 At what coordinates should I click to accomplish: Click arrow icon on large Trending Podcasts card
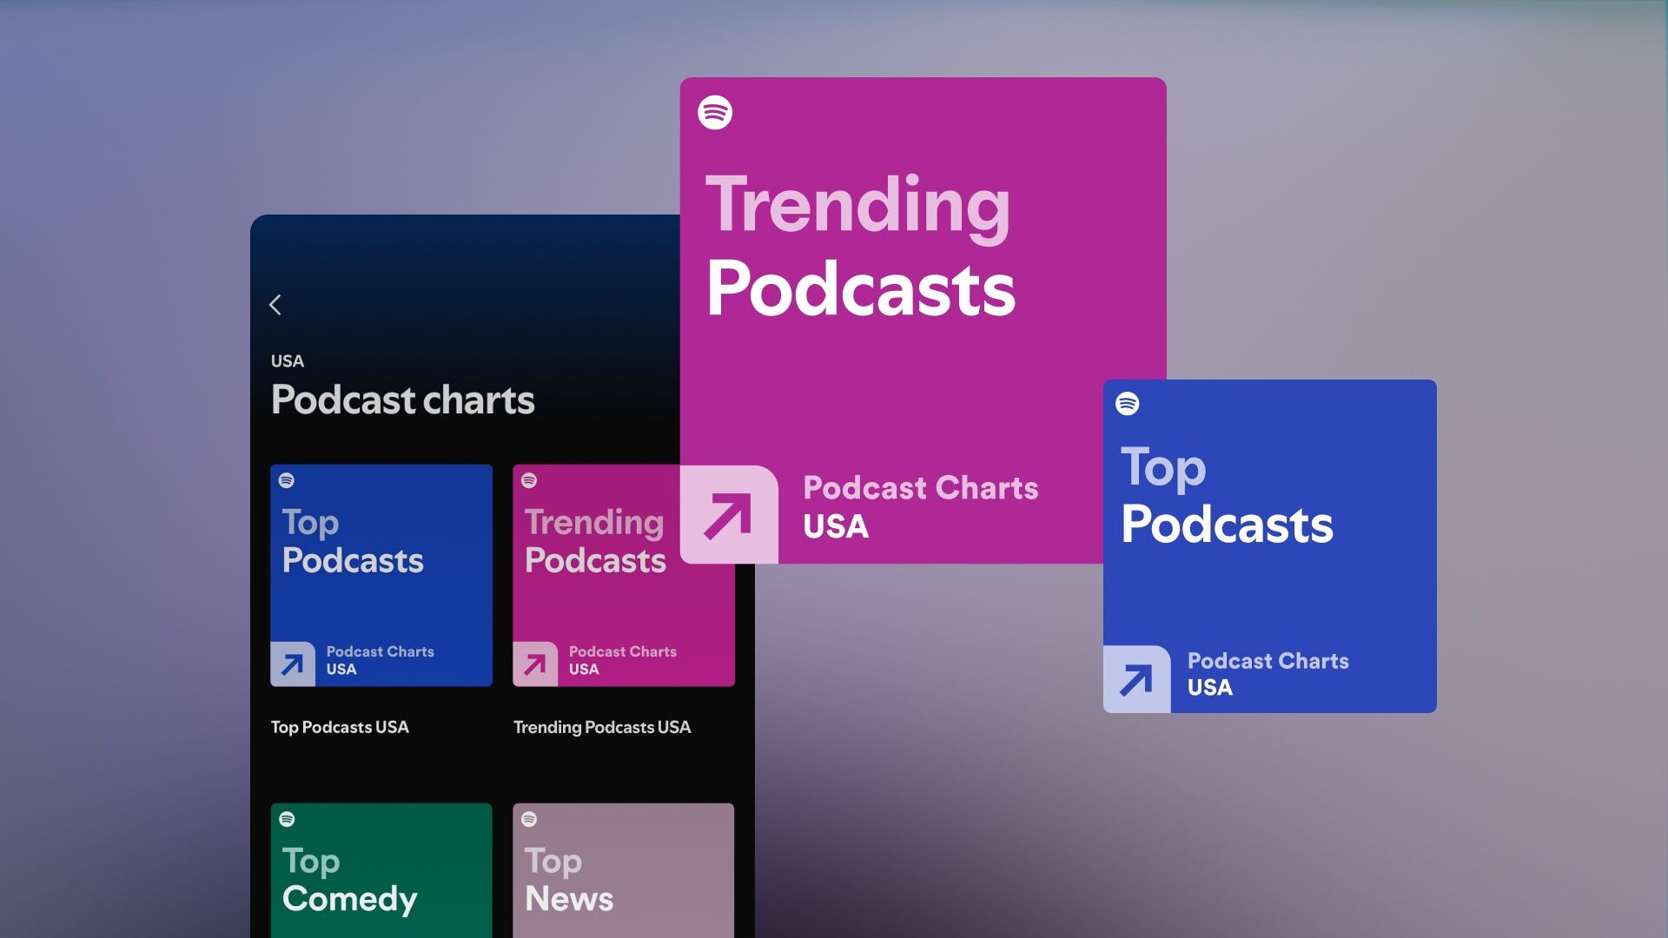pyautogui.click(x=728, y=515)
